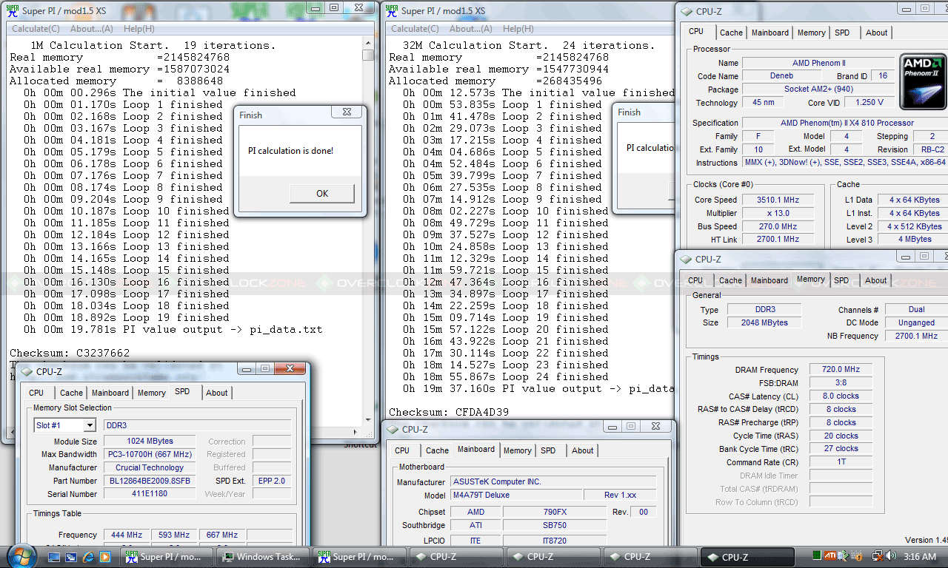948x568 pixels.
Task: Open About...(A) menu in left Super PI
Action: click(x=92, y=29)
